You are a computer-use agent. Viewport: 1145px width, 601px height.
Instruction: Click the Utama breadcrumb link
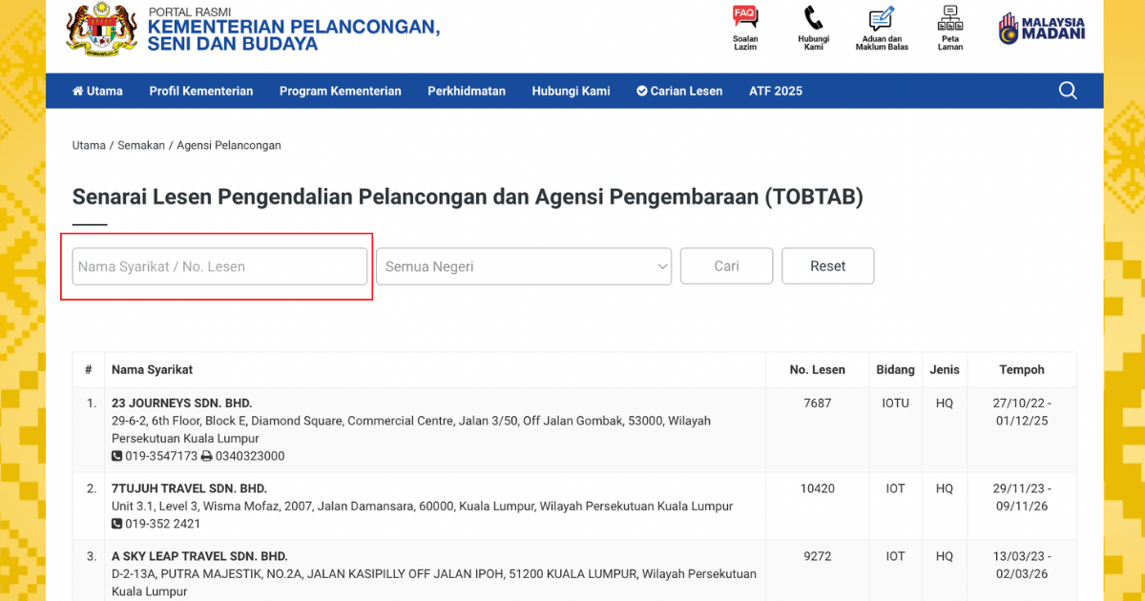[89, 146]
